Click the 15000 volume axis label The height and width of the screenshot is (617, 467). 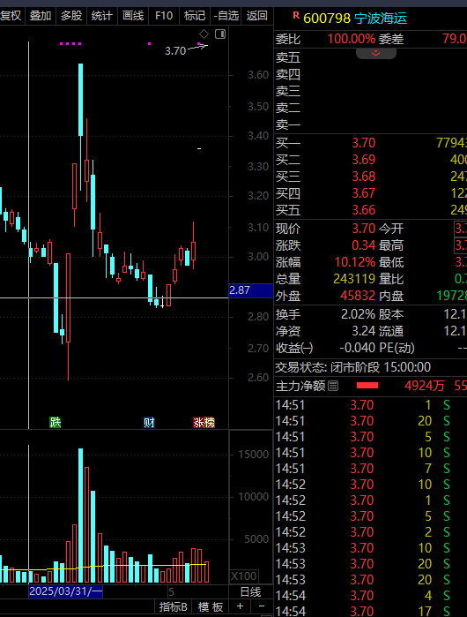click(x=254, y=455)
